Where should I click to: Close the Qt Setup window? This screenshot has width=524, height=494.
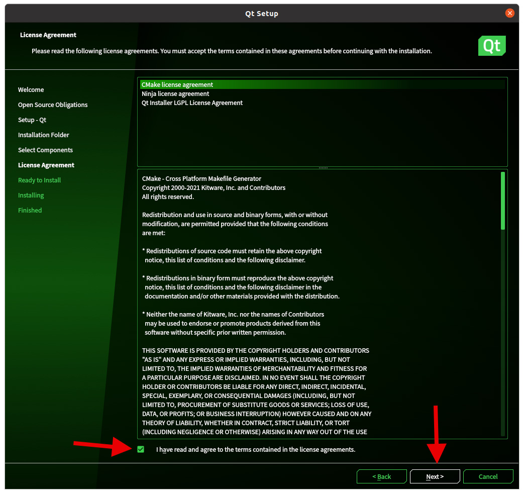(509, 13)
